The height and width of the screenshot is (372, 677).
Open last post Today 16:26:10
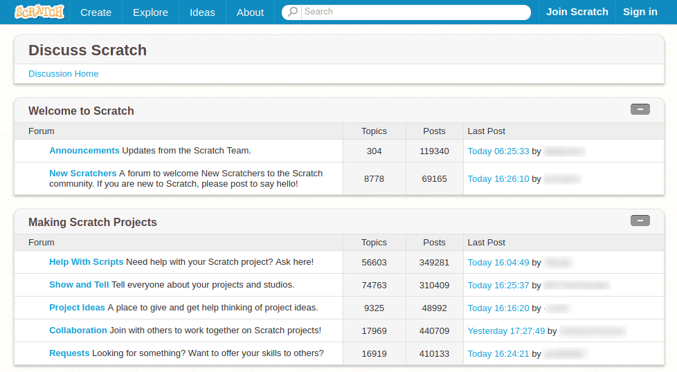tap(498, 179)
